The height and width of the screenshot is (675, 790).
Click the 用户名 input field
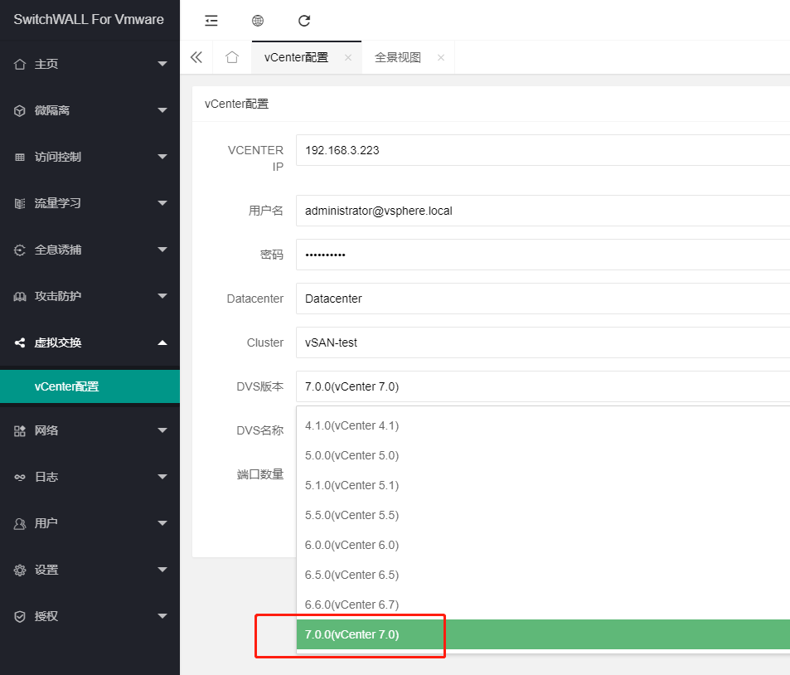pos(497,211)
